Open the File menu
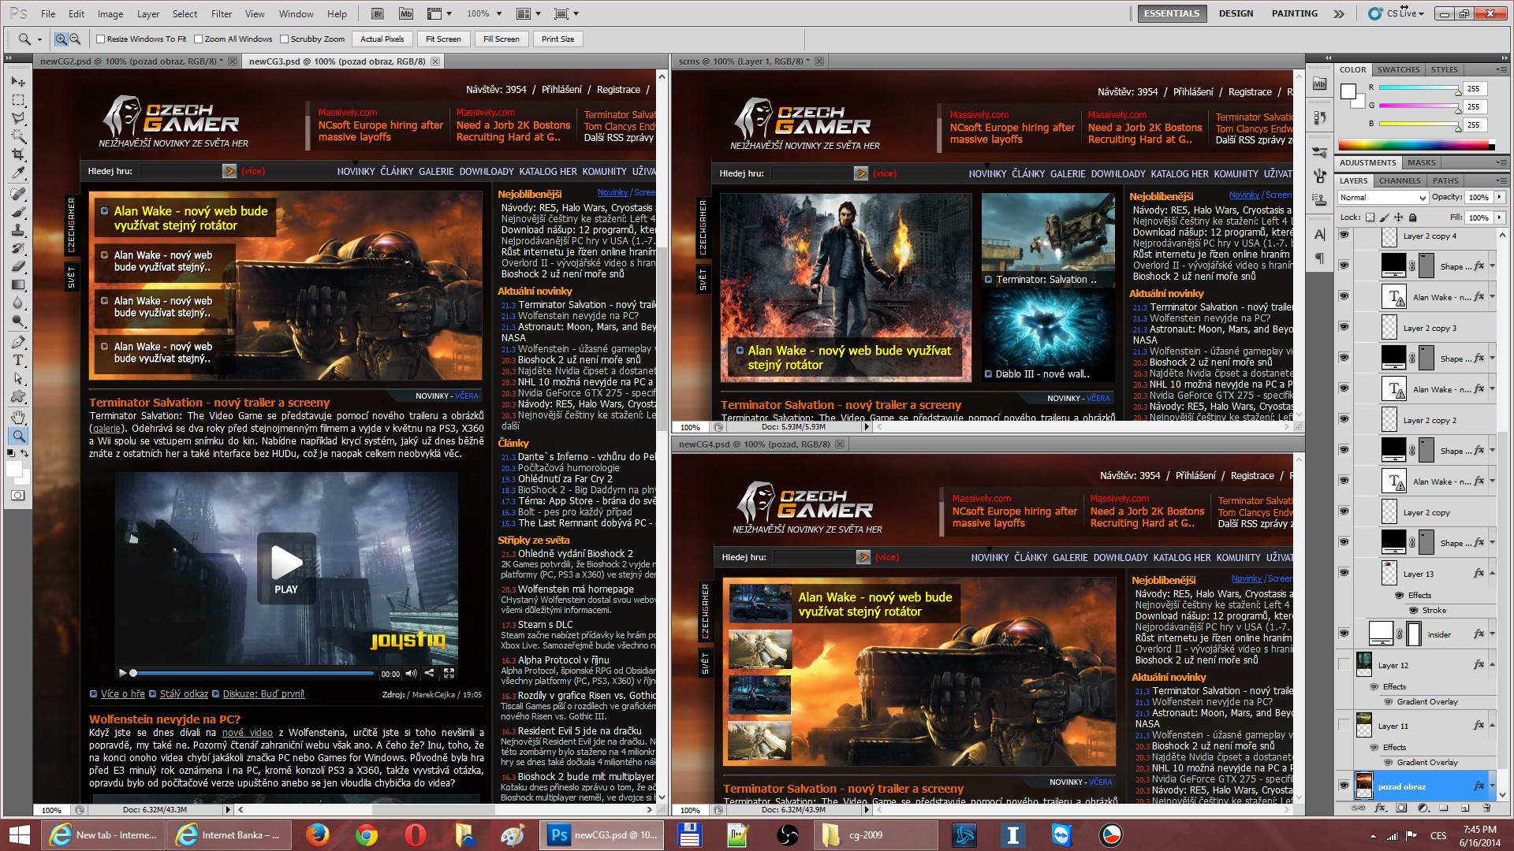This screenshot has width=1514, height=851. click(x=48, y=13)
